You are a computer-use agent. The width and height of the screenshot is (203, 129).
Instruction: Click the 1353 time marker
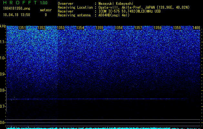point(61,28)
